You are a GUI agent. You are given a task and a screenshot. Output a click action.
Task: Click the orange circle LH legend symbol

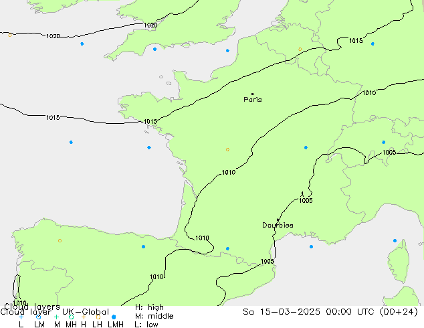coord(98,317)
